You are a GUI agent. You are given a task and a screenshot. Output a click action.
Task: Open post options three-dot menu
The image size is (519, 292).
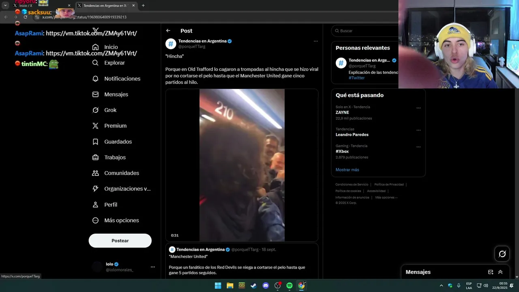[x=316, y=41]
